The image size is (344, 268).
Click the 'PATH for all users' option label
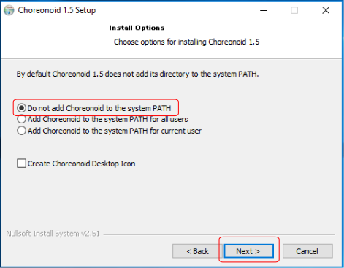pyautogui.click(x=107, y=119)
